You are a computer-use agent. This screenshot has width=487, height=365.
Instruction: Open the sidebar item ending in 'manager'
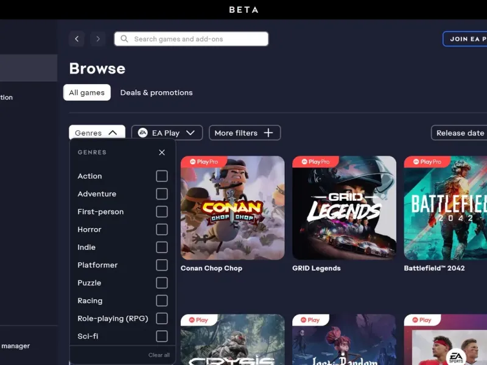pos(16,346)
